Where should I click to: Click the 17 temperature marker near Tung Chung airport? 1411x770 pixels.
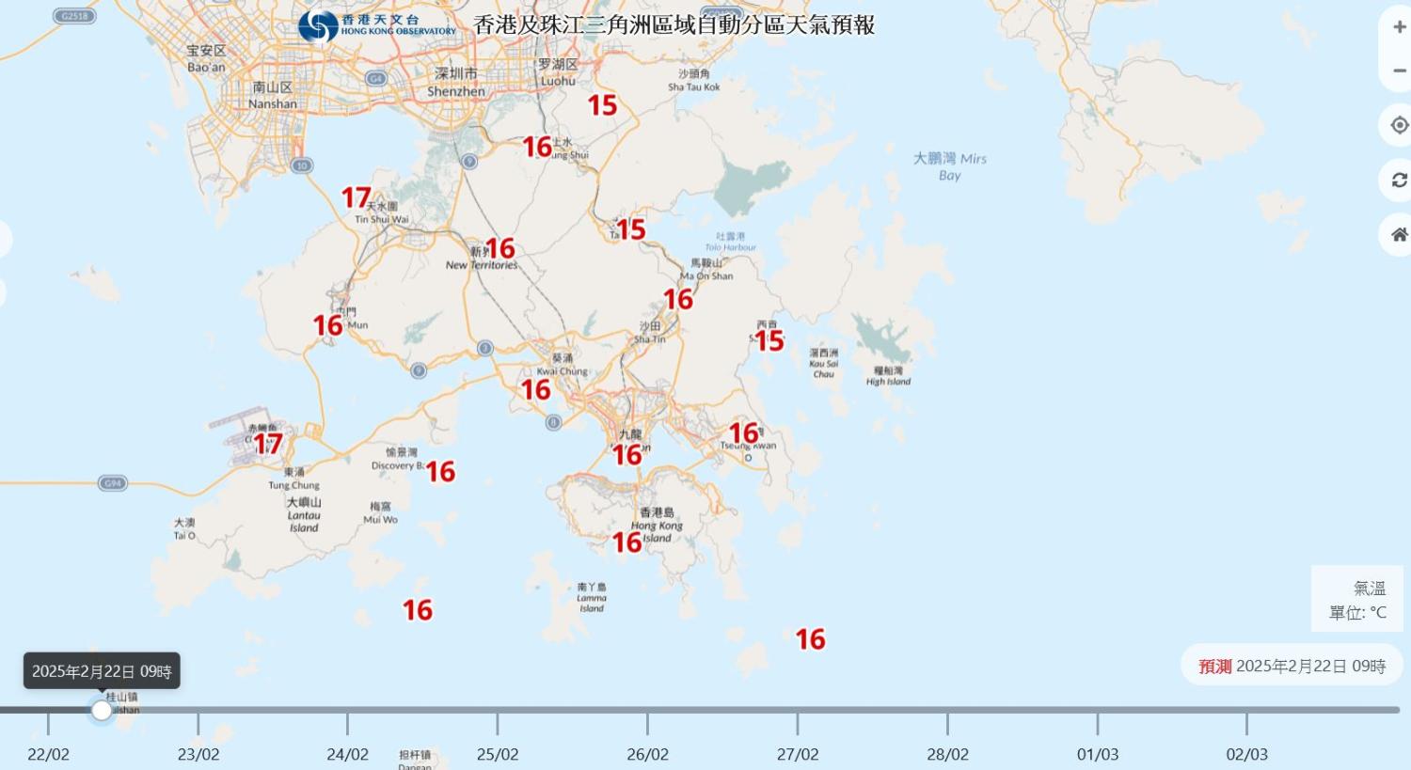[267, 443]
